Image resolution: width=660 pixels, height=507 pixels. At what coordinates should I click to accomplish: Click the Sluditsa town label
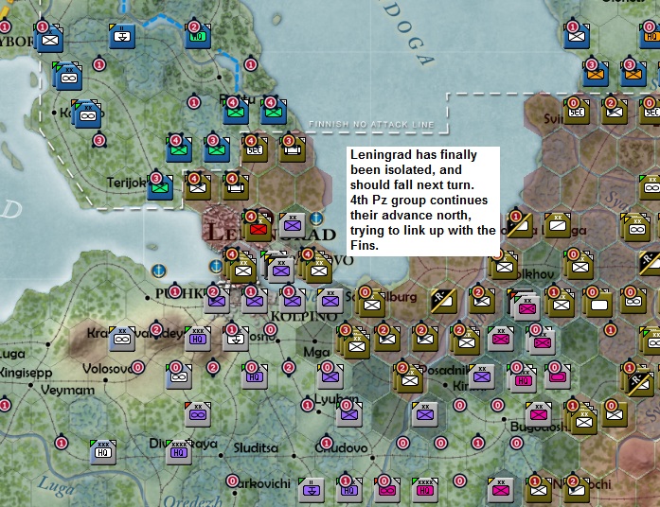tap(256, 448)
